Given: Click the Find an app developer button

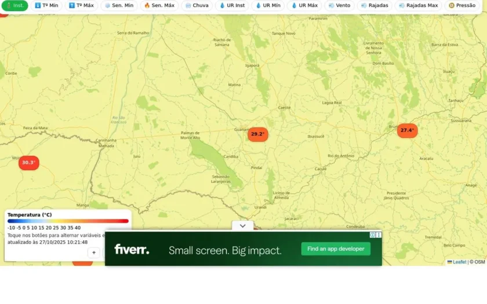Looking at the screenshot, I should (336, 249).
